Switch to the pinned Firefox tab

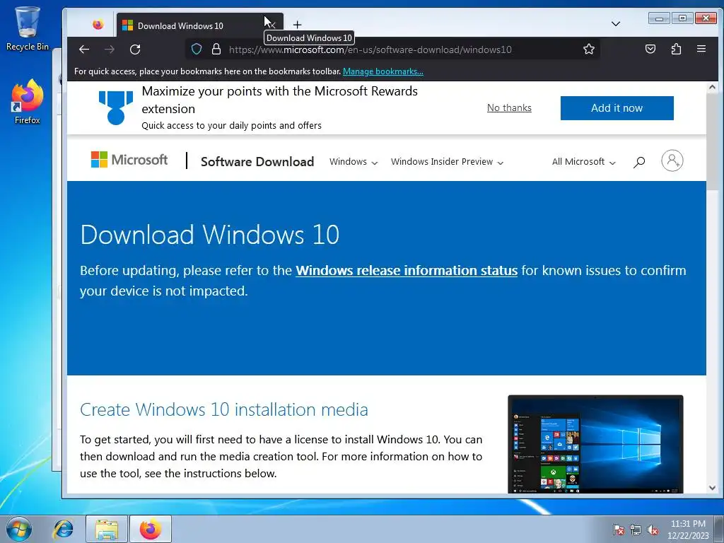coord(98,25)
